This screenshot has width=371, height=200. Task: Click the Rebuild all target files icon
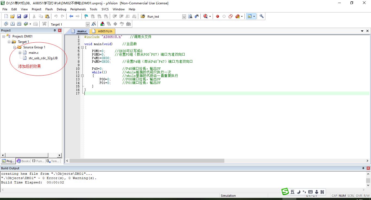[x=19, y=24]
